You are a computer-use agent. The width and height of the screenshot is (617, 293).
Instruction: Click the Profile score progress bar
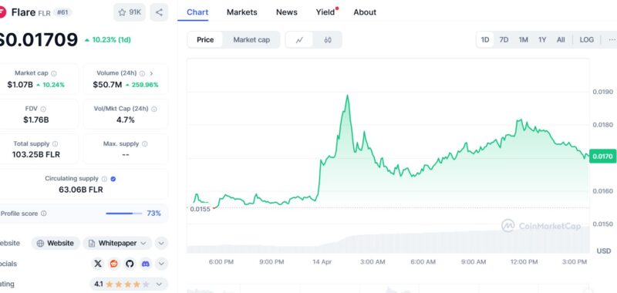pos(124,214)
